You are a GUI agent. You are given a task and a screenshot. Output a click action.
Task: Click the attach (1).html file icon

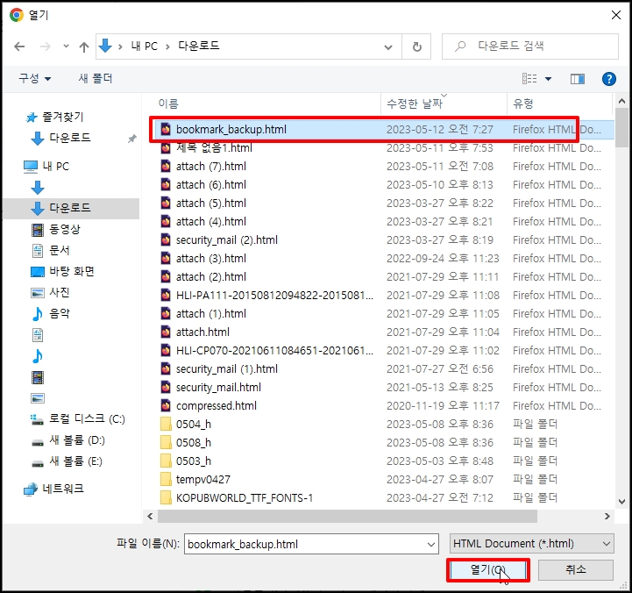166,314
